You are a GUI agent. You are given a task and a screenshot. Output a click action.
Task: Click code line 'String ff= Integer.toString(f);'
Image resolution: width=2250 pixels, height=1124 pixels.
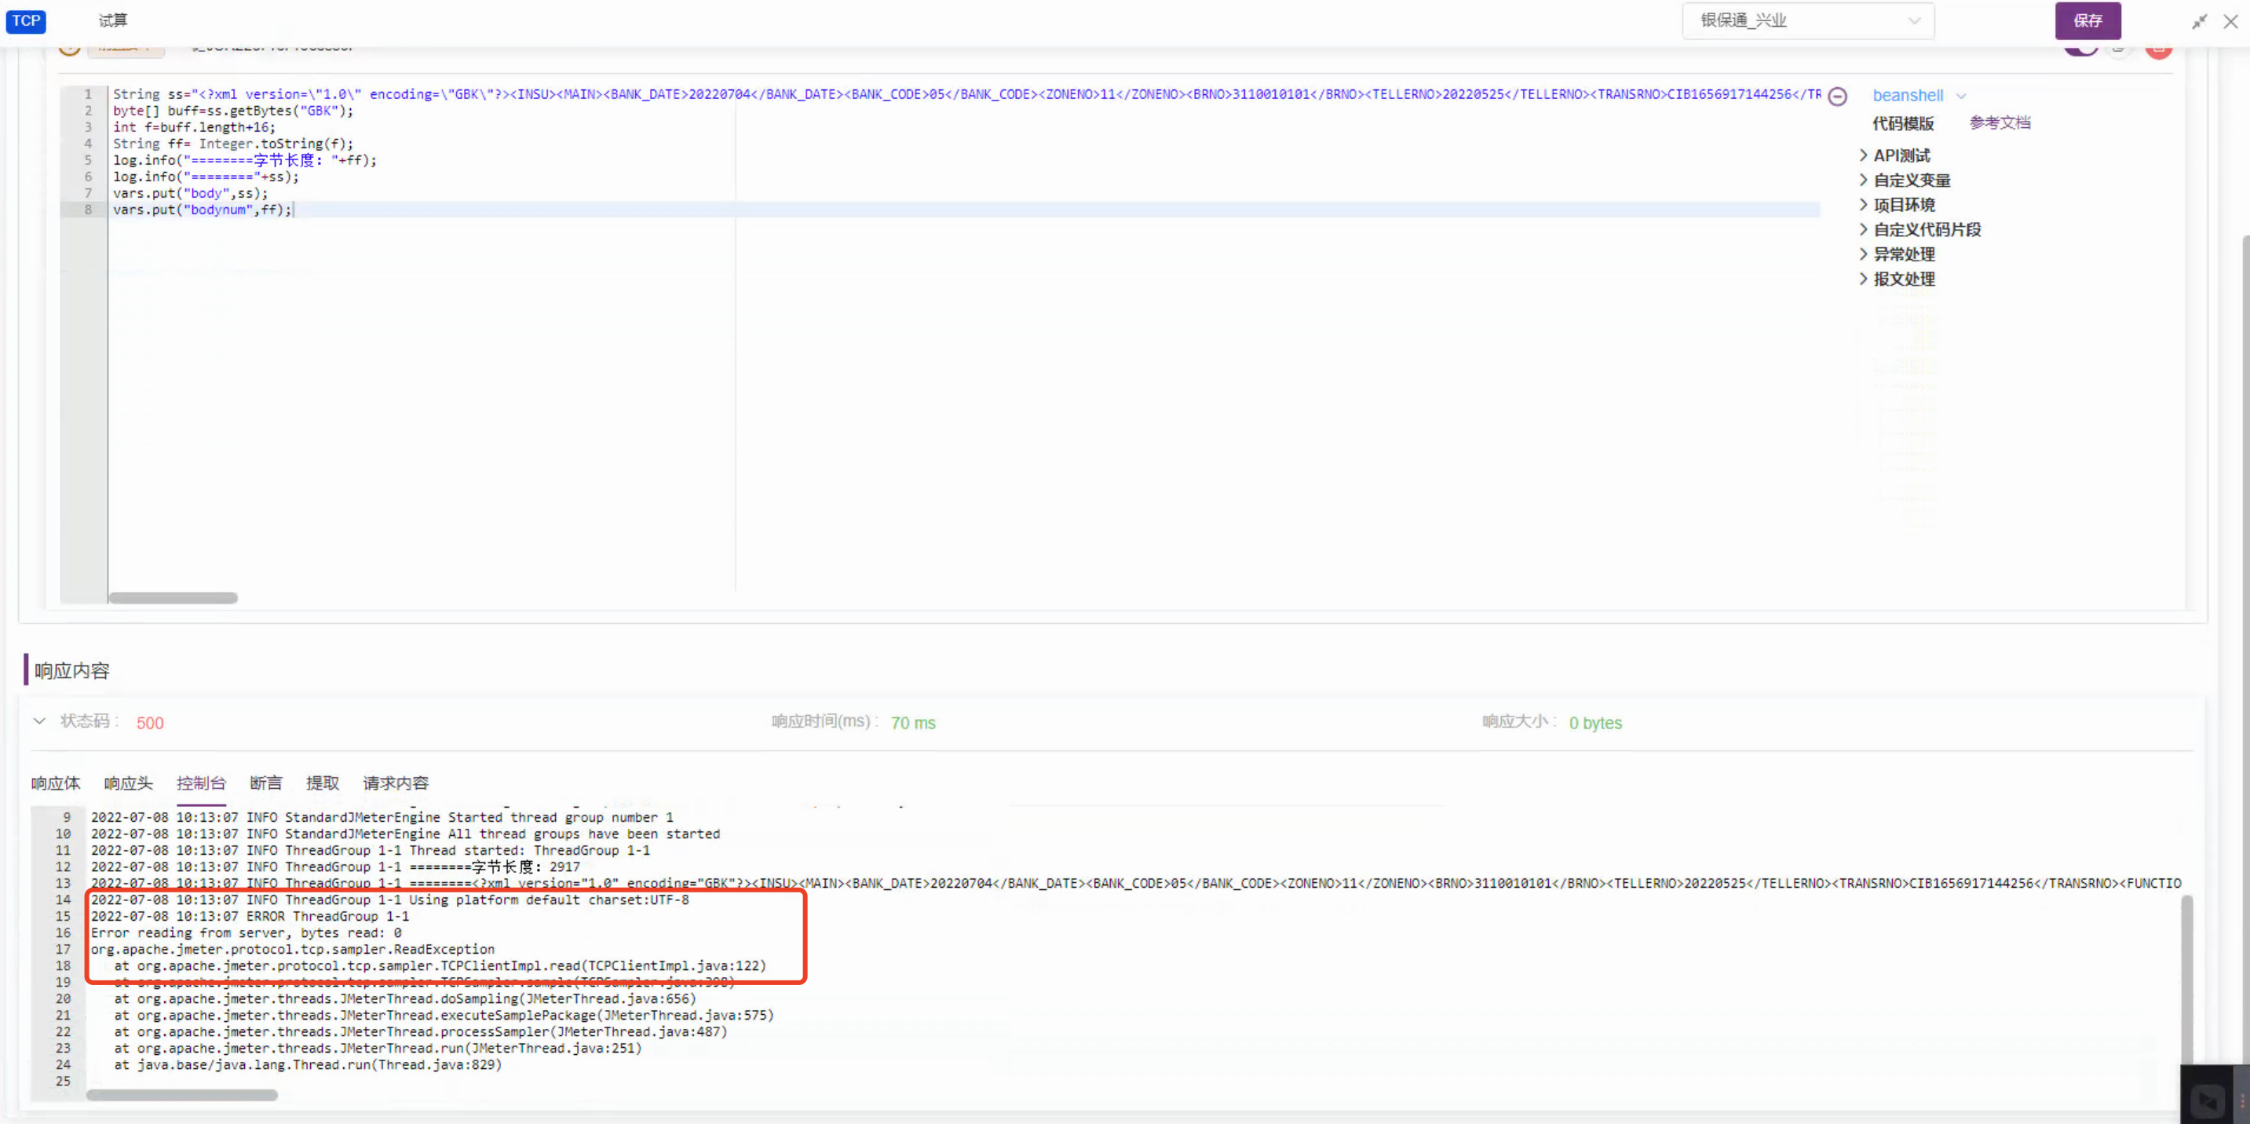(x=233, y=144)
